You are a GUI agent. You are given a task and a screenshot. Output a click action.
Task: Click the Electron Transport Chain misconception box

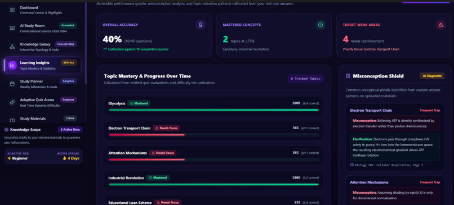click(395, 124)
